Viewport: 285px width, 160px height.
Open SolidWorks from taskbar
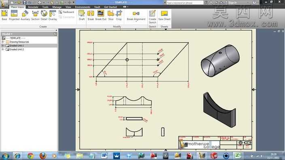tap(214, 156)
